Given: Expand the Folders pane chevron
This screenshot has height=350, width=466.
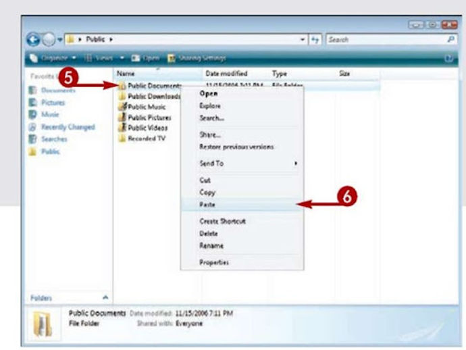Looking at the screenshot, I should pyautogui.click(x=105, y=297).
